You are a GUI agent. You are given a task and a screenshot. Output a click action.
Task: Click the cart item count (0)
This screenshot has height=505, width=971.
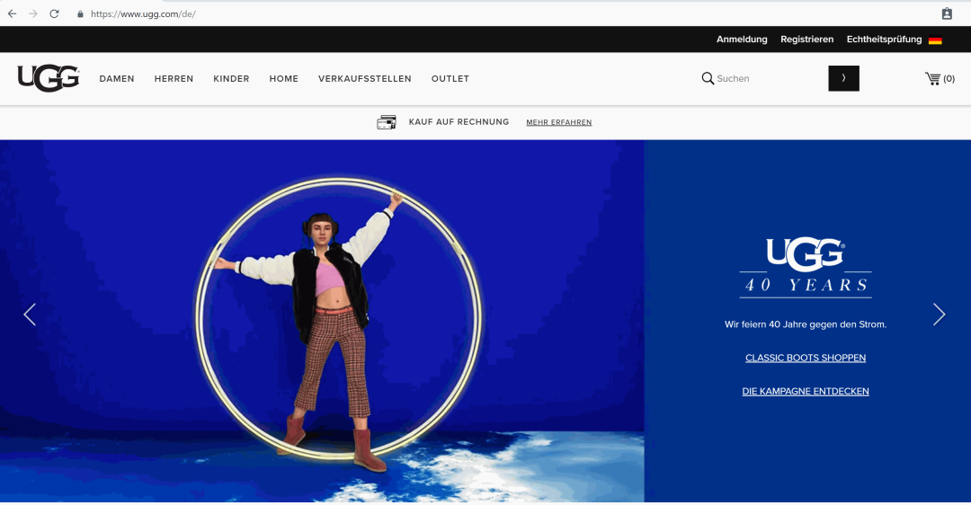(949, 78)
